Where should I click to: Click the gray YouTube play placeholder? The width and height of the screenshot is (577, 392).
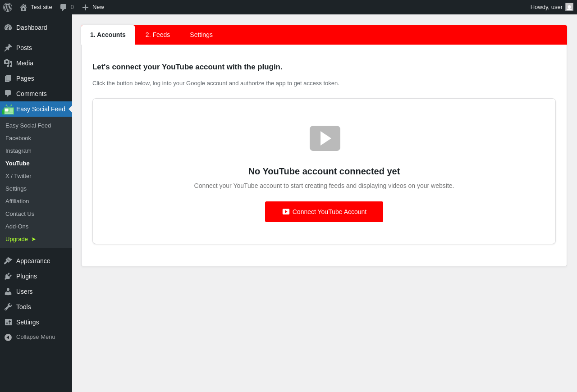[x=325, y=138]
